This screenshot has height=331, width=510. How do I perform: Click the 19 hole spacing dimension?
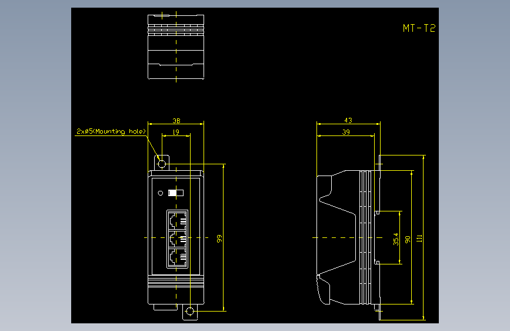coord(176,133)
